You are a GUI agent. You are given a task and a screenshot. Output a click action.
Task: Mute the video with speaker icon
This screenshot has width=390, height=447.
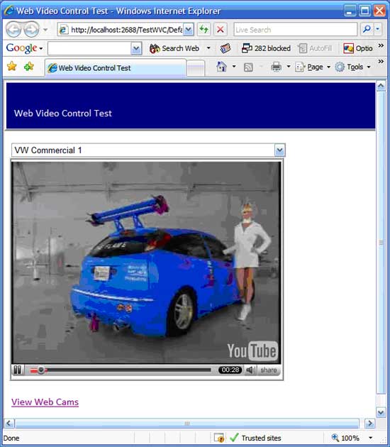pyautogui.click(x=250, y=370)
